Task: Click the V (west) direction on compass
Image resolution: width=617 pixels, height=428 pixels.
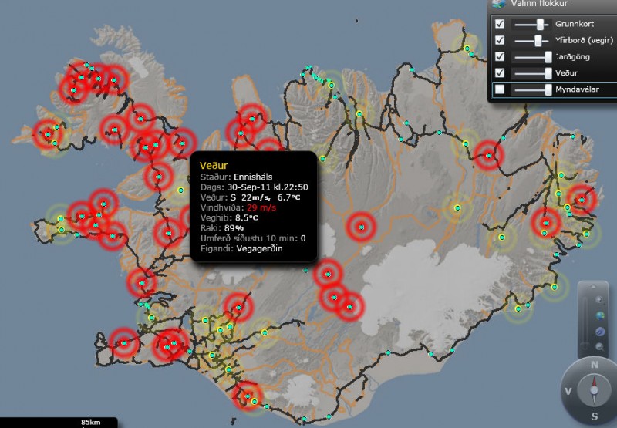Action: [568, 391]
